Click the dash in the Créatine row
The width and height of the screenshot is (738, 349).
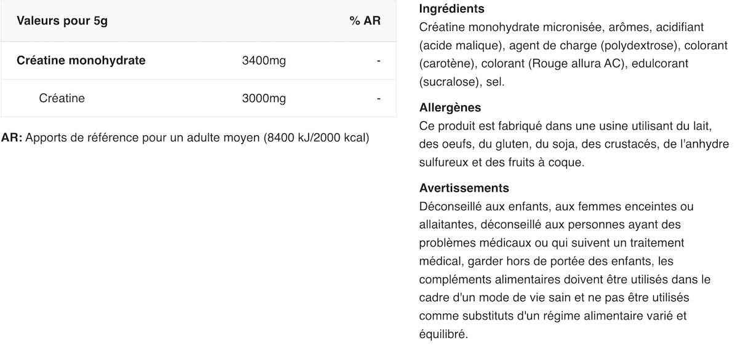point(378,98)
